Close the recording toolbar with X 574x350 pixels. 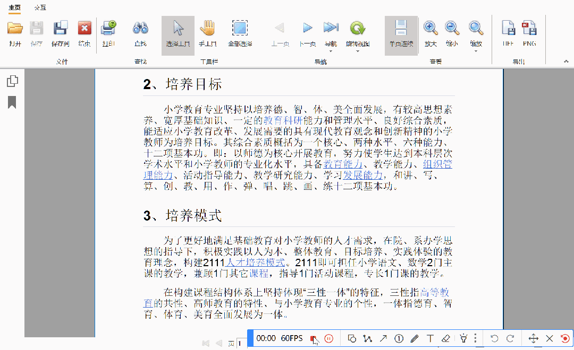point(550,339)
